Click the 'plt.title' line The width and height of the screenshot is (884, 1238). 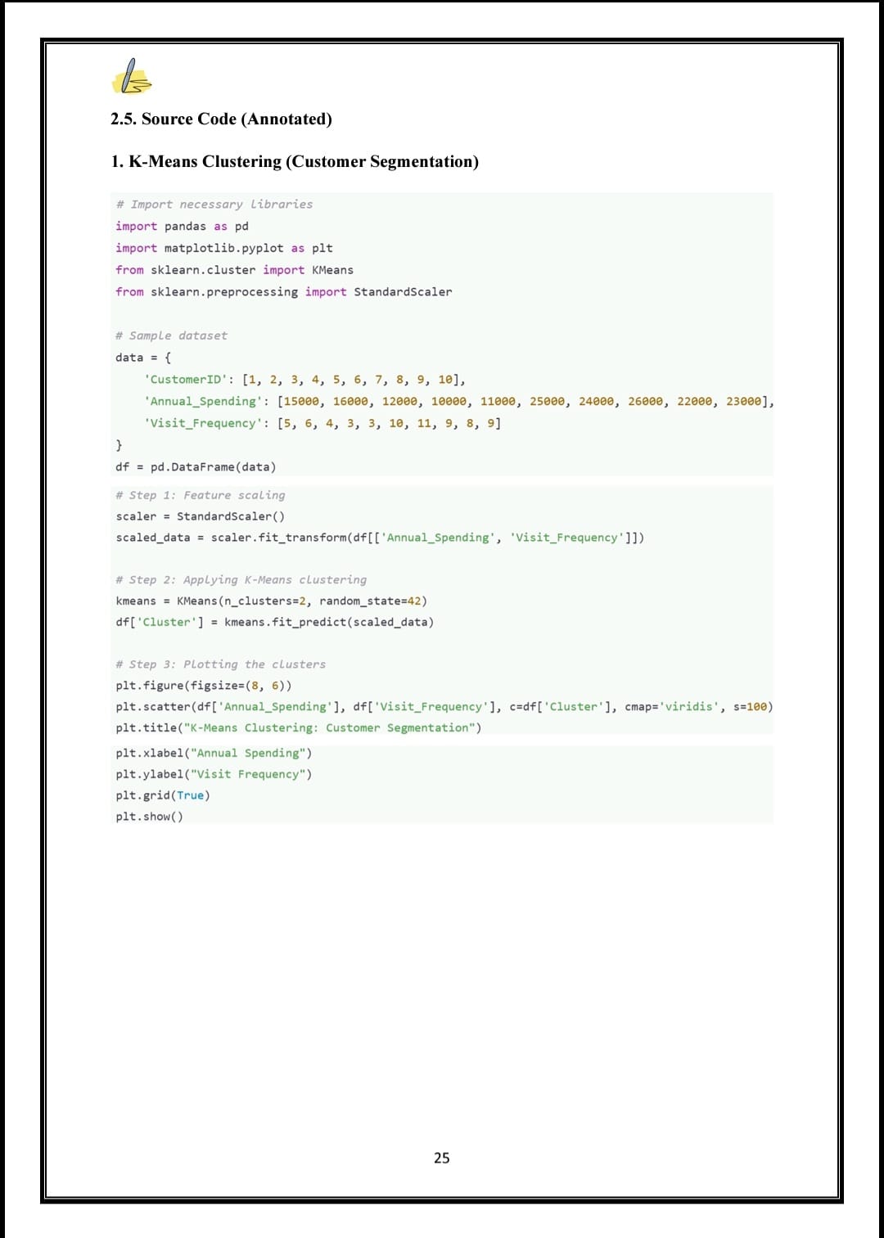(x=299, y=727)
